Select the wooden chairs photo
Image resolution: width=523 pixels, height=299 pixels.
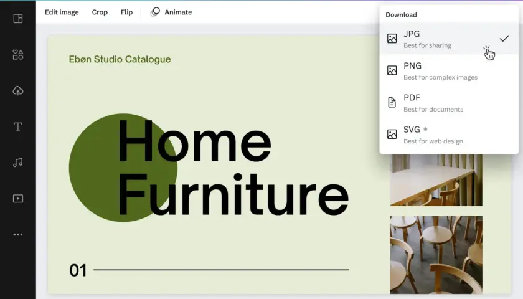coord(436,255)
